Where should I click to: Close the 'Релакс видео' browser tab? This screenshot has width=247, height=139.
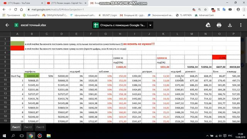pyautogui.click(x=85, y=3)
